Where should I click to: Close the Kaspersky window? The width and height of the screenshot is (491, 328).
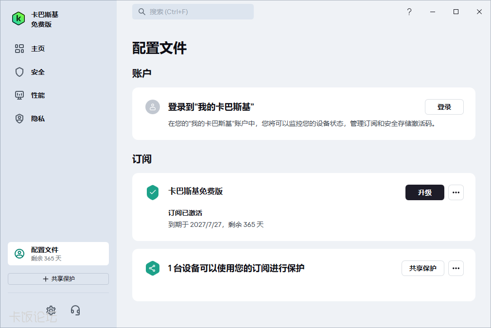click(x=479, y=12)
